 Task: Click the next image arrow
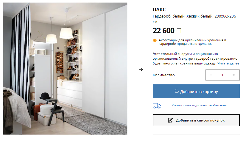pos(141,70)
